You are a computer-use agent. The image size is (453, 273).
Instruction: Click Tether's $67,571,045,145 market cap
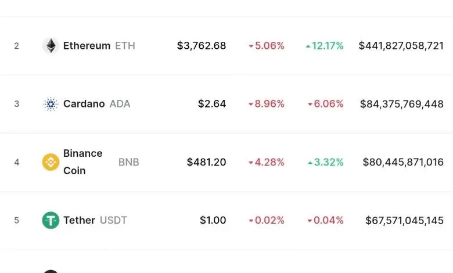pos(404,220)
